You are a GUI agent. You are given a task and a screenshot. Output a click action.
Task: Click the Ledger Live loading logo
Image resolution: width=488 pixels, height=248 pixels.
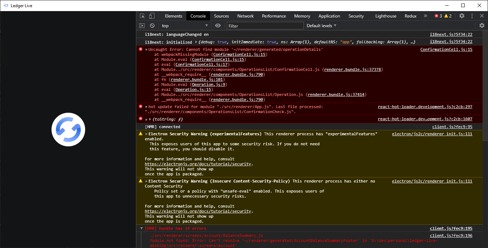[x=68, y=130]
